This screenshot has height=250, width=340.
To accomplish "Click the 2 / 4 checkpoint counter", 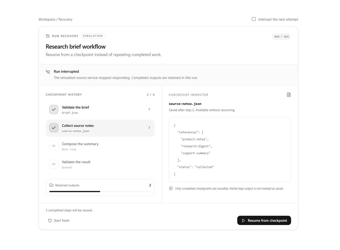I will [151, 94].
